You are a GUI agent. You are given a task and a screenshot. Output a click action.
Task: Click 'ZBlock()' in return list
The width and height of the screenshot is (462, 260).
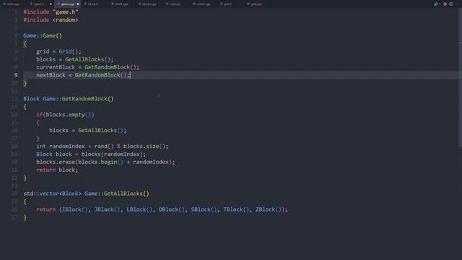click(x=268, y=209)
